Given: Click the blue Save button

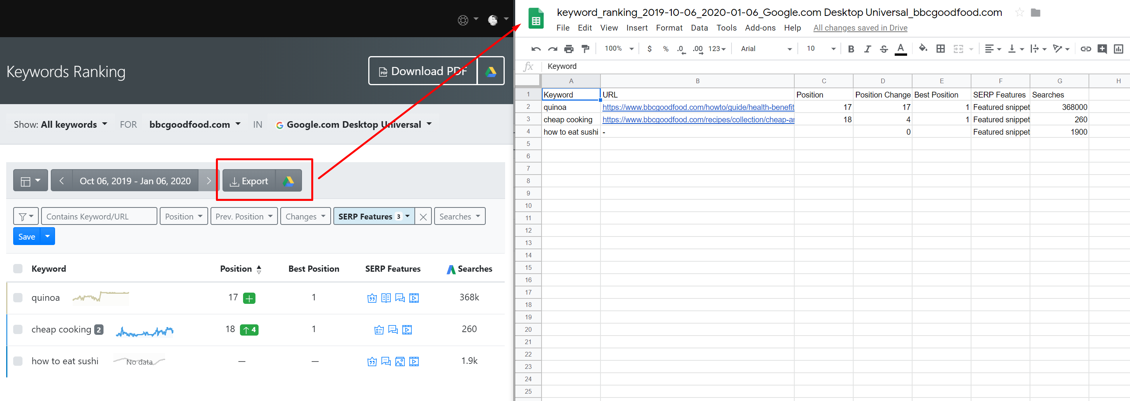Looking at the screenshot, I should point(27,236).
